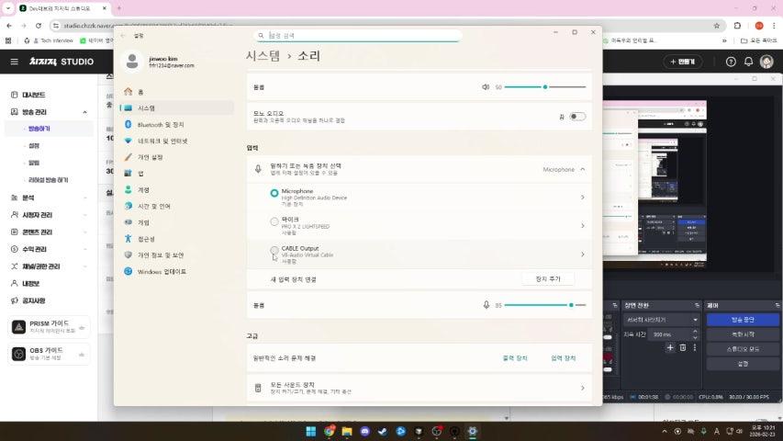Open Bluetooth & devices settings icon
783x441 pixels.
[x=129, y=124]
